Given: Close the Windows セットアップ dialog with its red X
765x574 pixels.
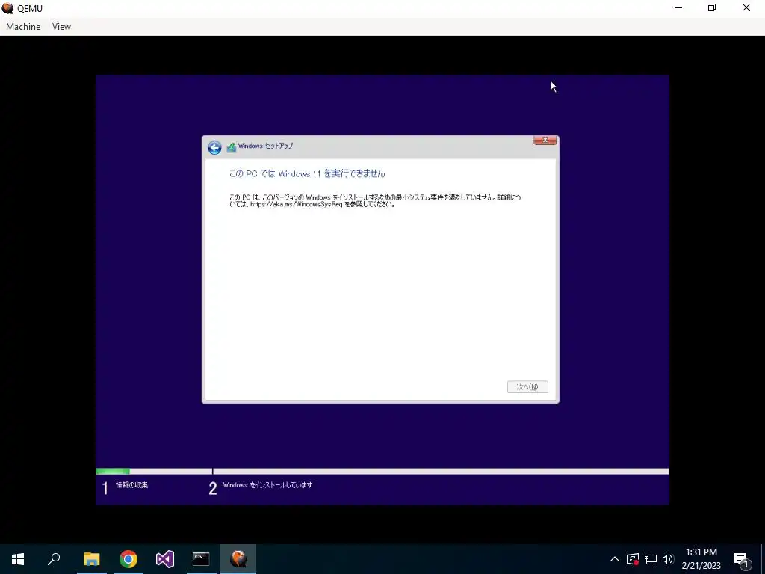Looking at the screenshot, I should point(545,141).
